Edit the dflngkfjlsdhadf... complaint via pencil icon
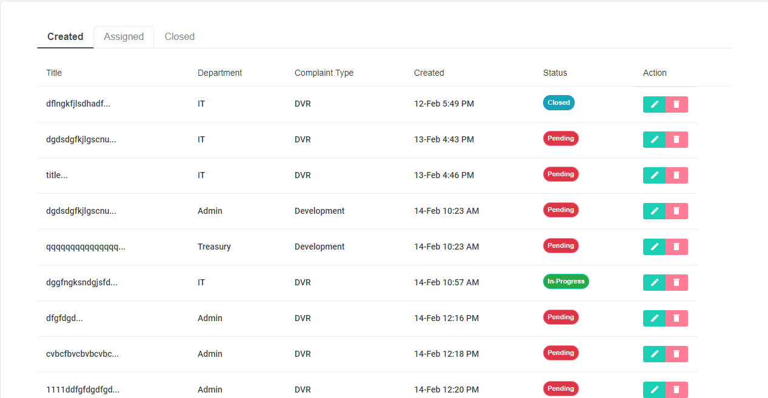768x398 pixels. [x=654, y=104]
